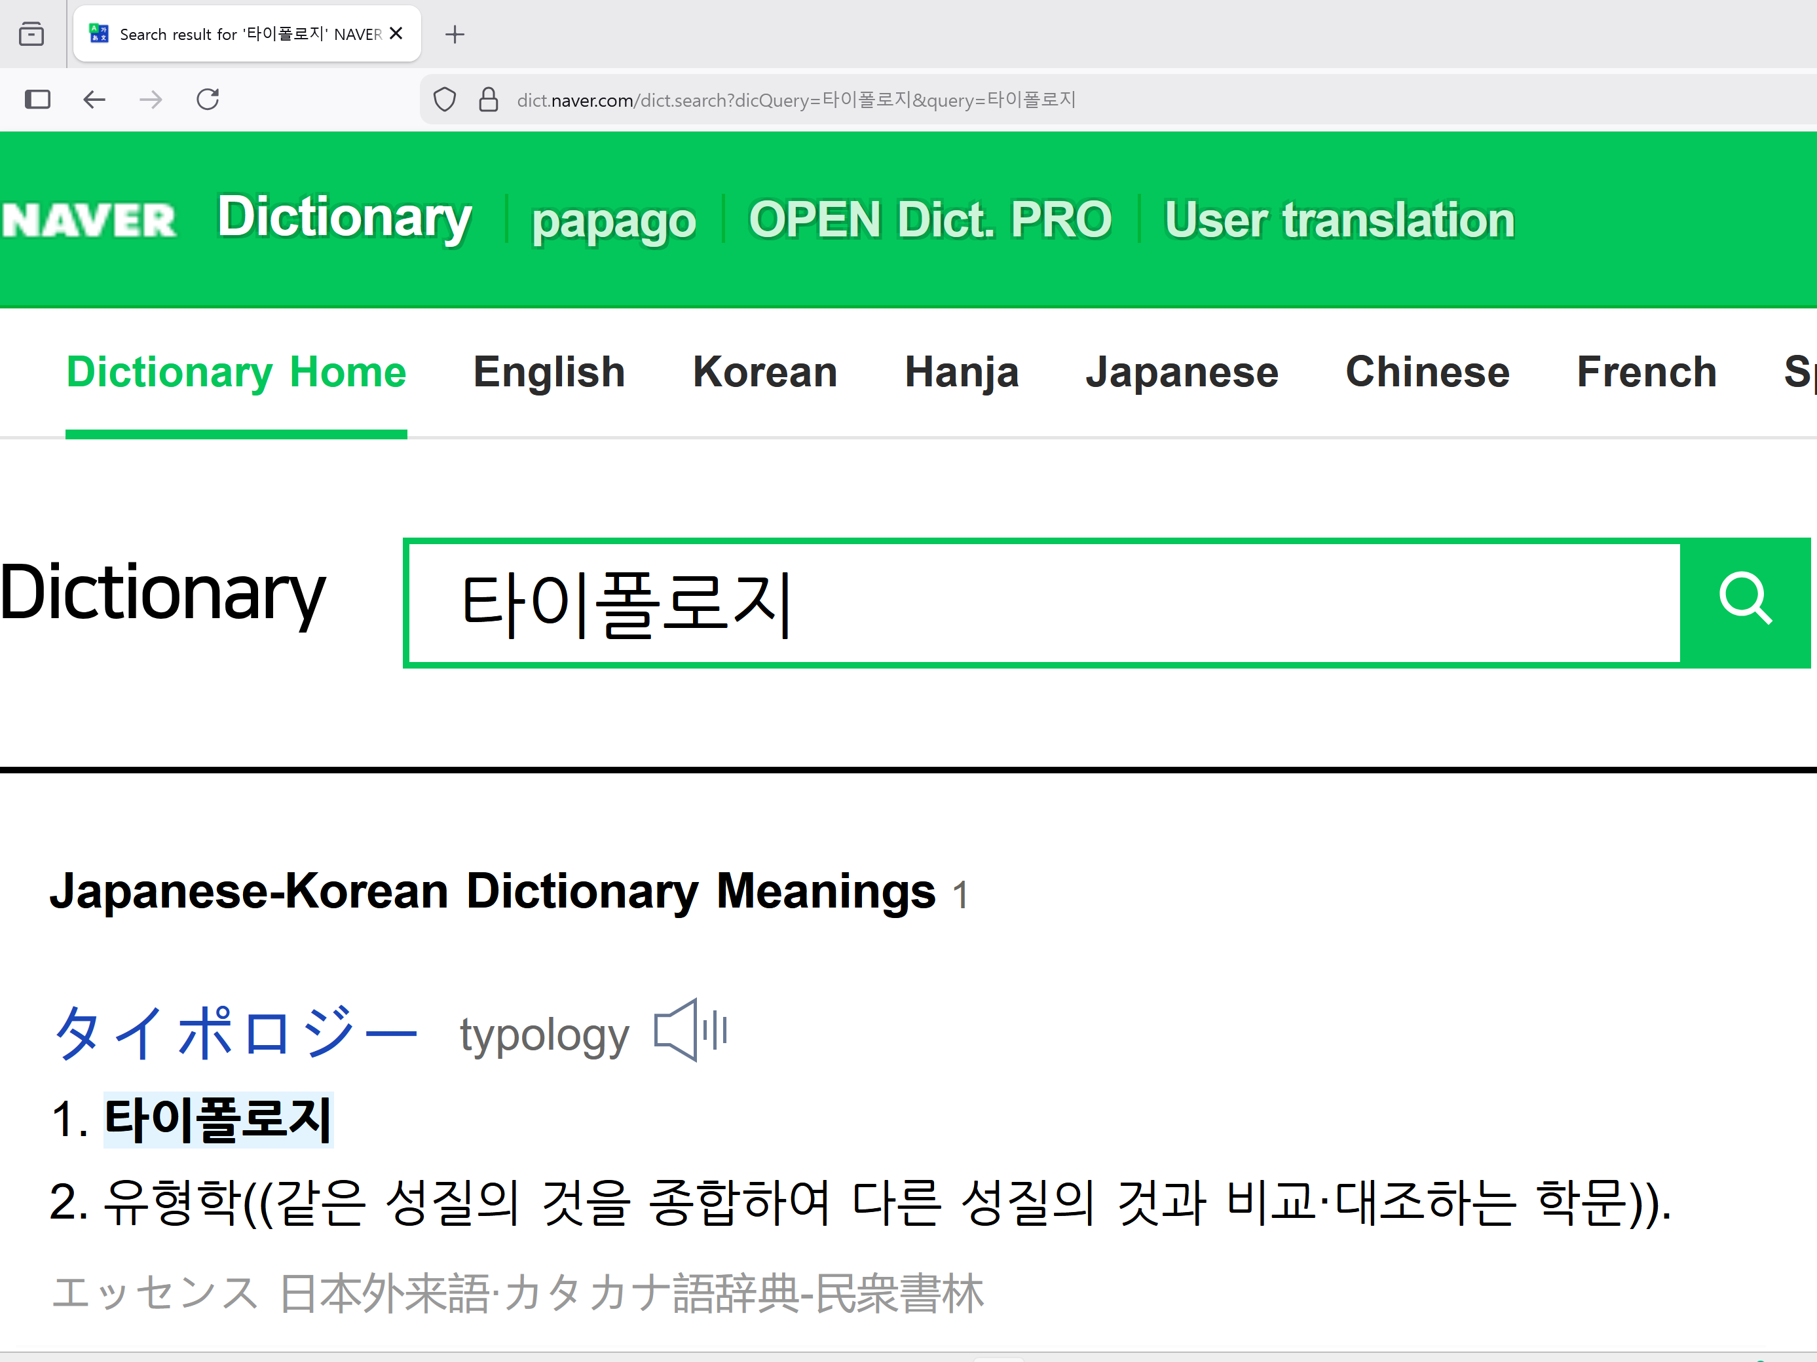This screenshot has width=1817, height=1362.
Task: Close the NAVER search result tab
Action: (x=396, y=33)
